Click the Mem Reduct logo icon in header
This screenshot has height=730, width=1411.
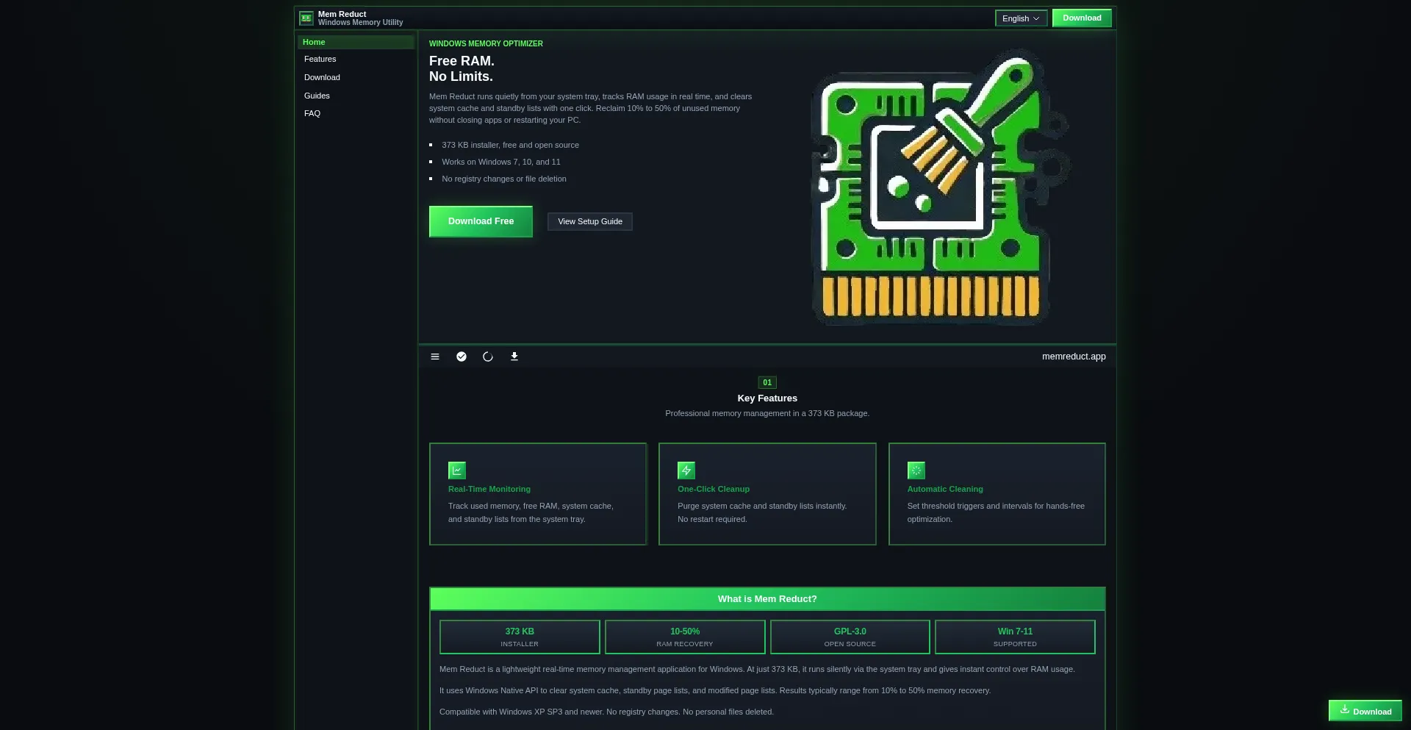point(306,18)
